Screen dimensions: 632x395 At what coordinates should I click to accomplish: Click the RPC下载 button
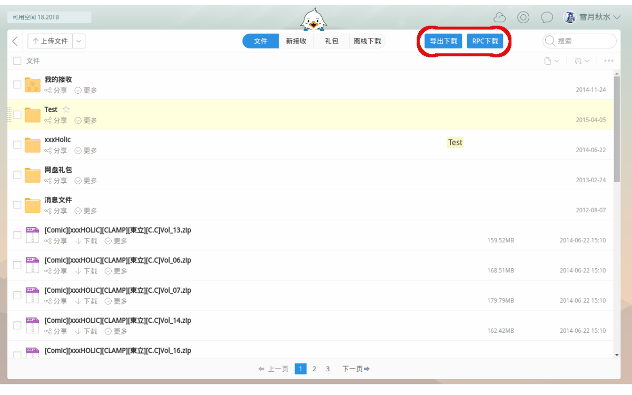pyautogui.click(x=485, y=41)
